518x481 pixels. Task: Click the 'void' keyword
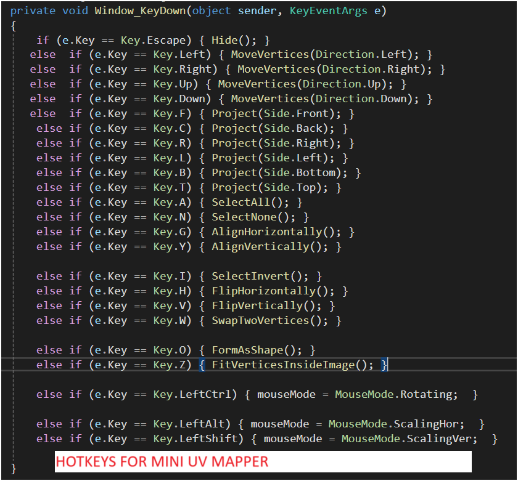(x=75, y=11)
